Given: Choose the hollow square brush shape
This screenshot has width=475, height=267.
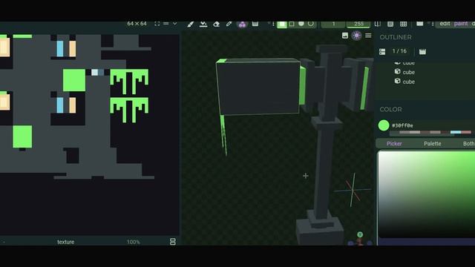Looking at the screenshot, I should point(292,24).
